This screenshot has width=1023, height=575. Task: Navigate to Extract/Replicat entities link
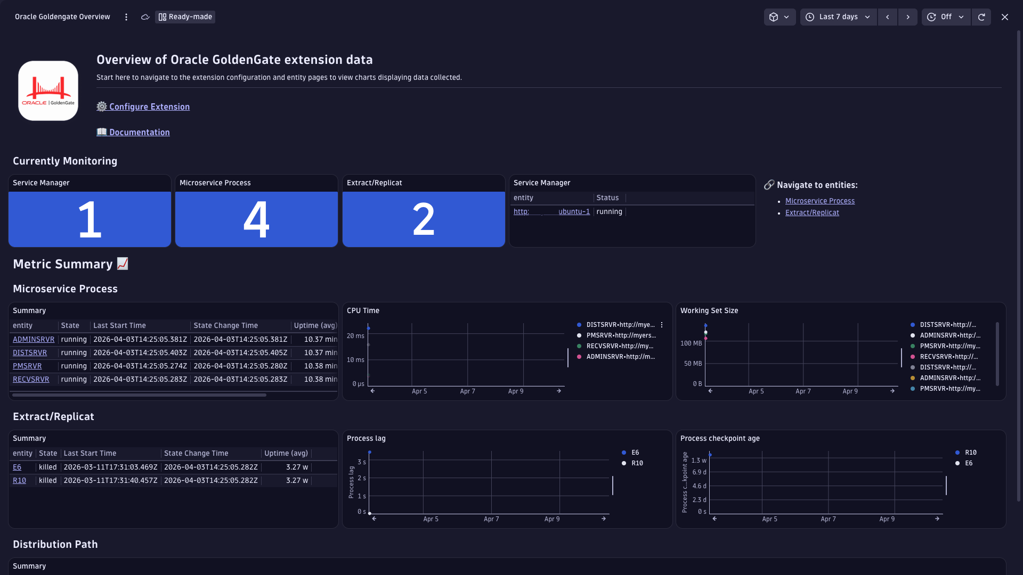click(812, 212)
